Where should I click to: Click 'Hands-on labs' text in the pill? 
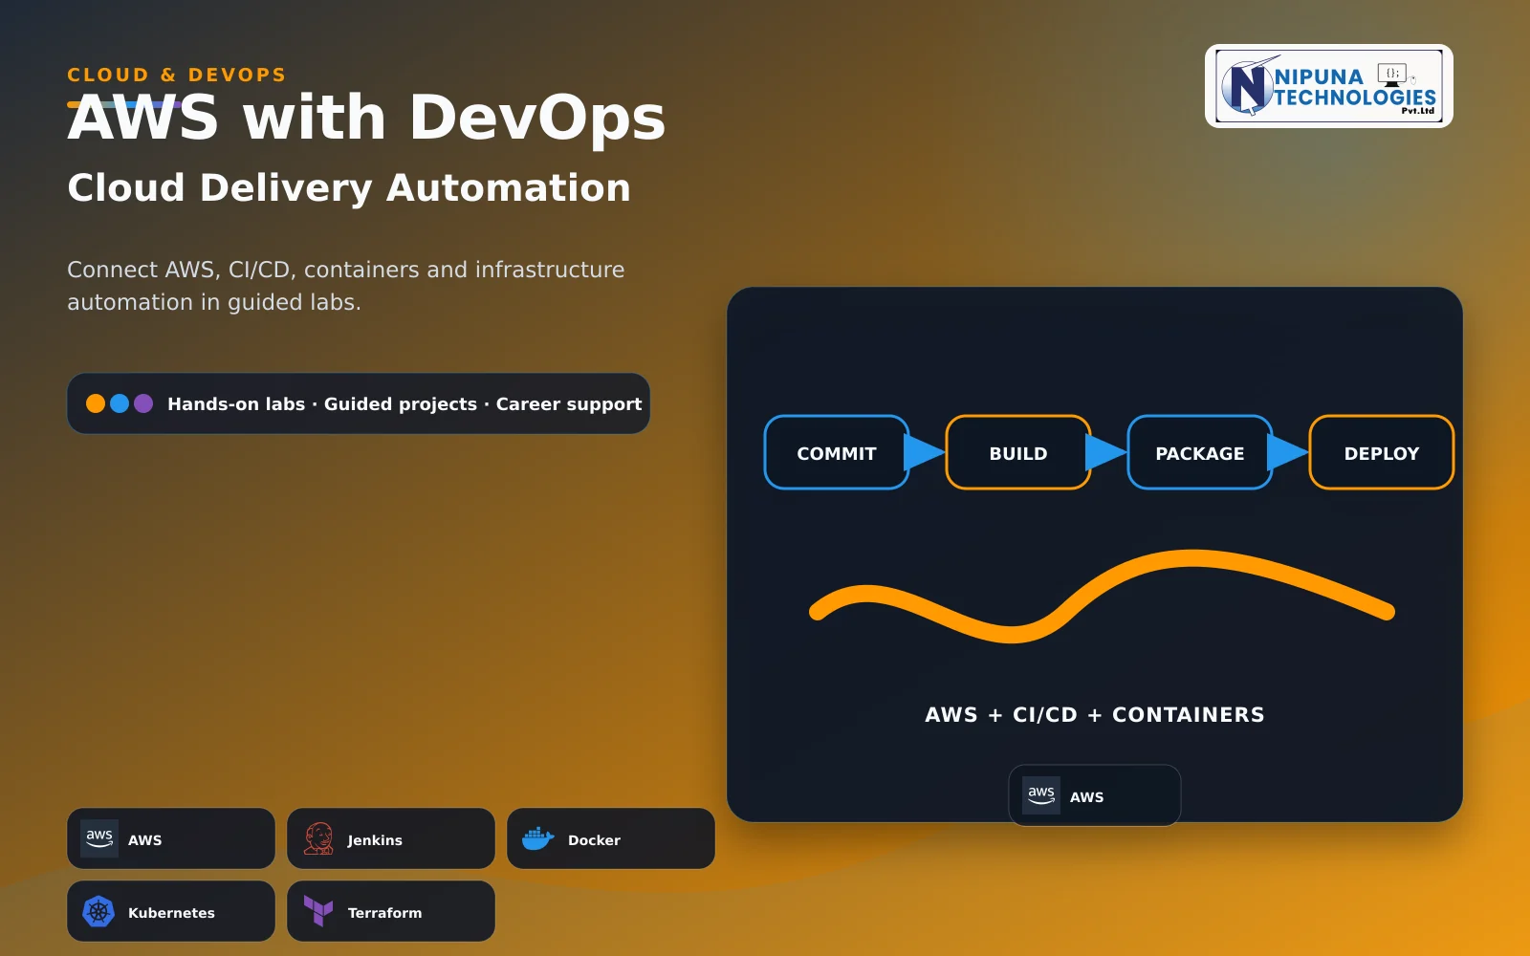click(236, 403)
